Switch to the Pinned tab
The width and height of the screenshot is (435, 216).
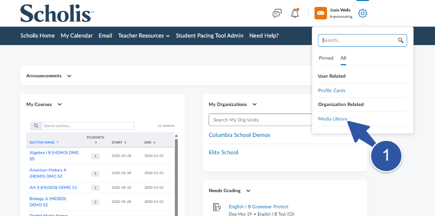(326, 58)
